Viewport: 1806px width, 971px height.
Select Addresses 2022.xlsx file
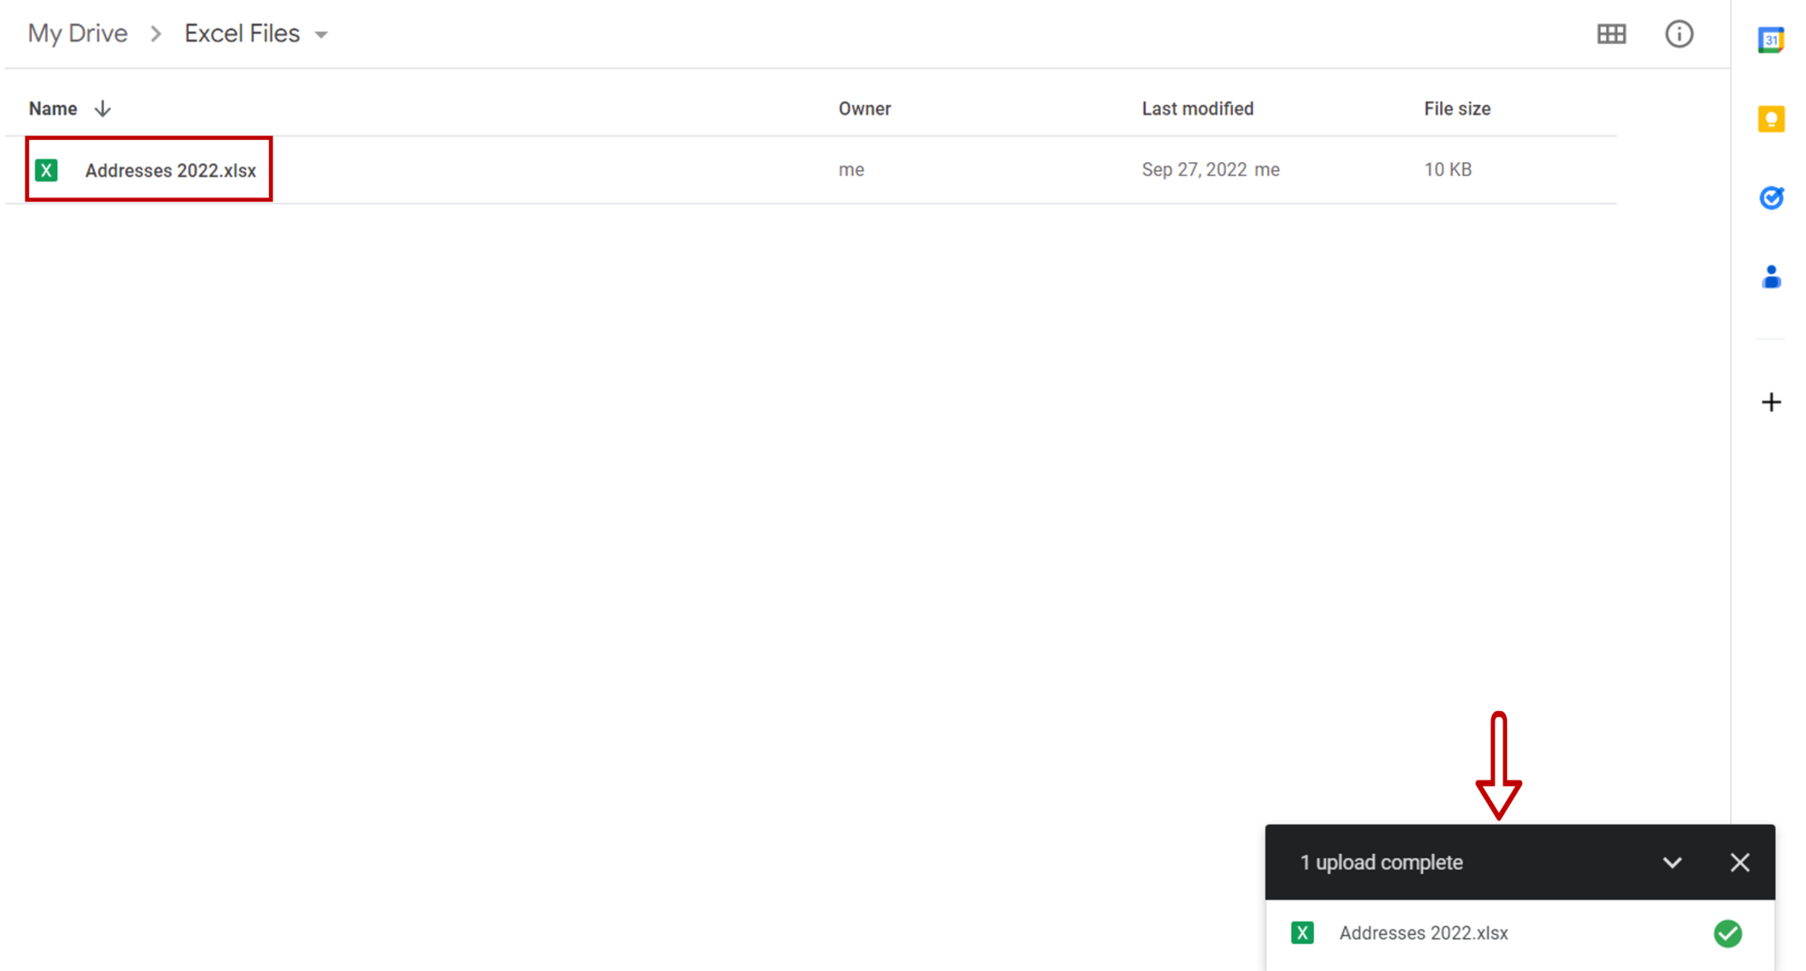tap(168, 170)
